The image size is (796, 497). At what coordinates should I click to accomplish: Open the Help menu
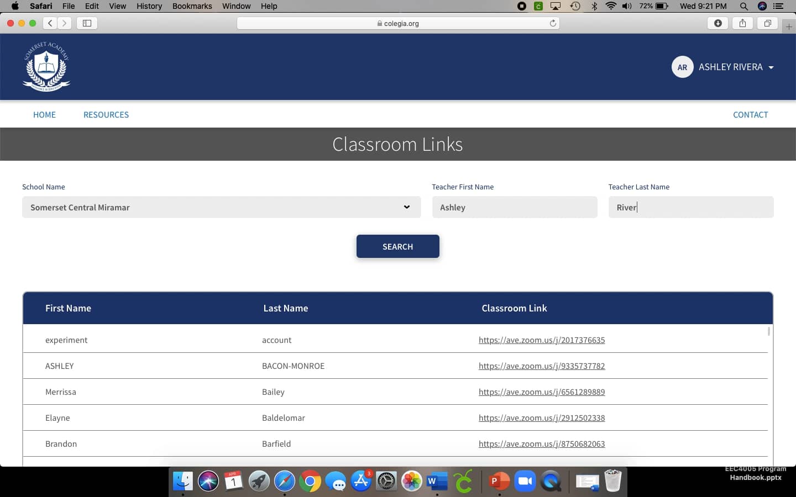click(x=269, y=6)
